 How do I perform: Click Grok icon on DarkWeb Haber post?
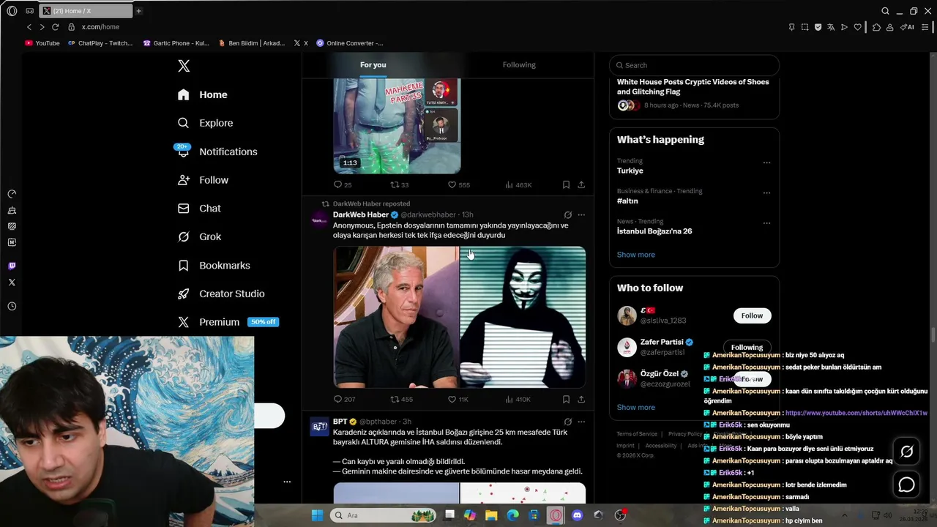click(x=567, y=215)
